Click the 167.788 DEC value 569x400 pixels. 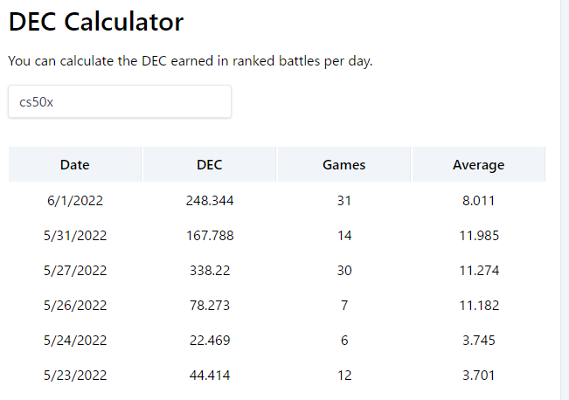210,236
